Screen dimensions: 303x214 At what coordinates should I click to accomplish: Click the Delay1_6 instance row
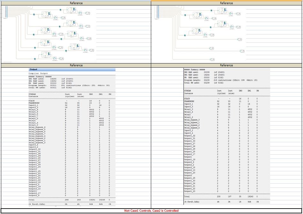click(x=70, y=110)
